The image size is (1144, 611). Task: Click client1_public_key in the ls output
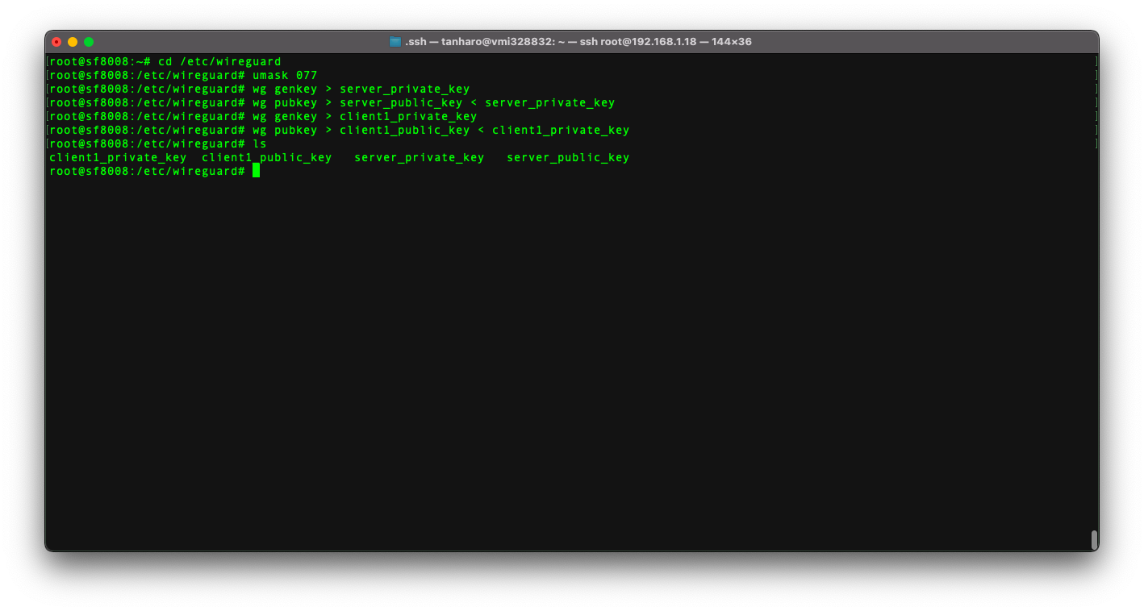pos(266,157)
